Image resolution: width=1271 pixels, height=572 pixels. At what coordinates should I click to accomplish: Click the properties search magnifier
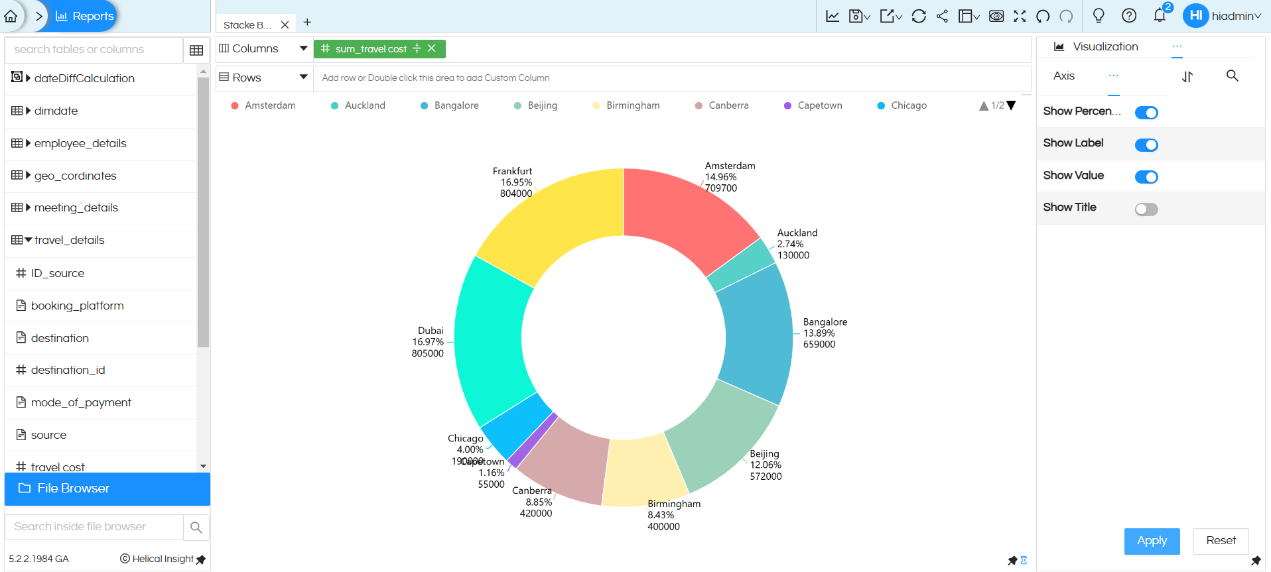click(1233, 76)
